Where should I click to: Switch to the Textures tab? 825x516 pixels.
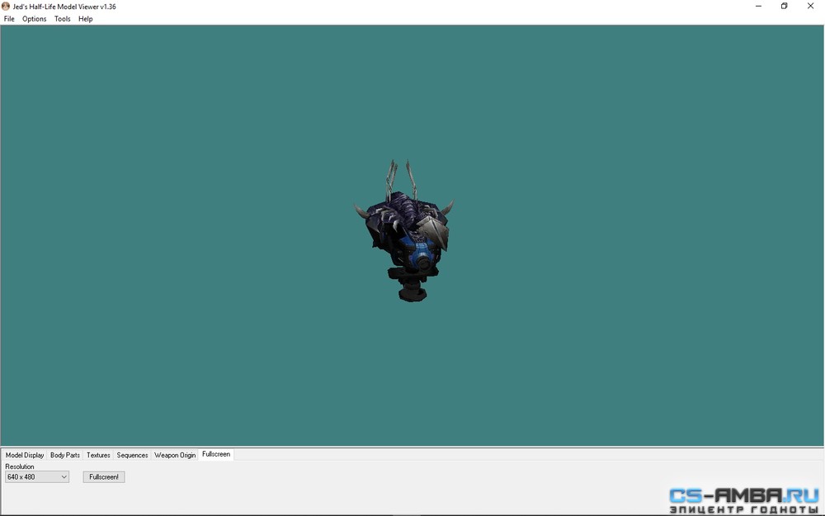tap(98, 455)
